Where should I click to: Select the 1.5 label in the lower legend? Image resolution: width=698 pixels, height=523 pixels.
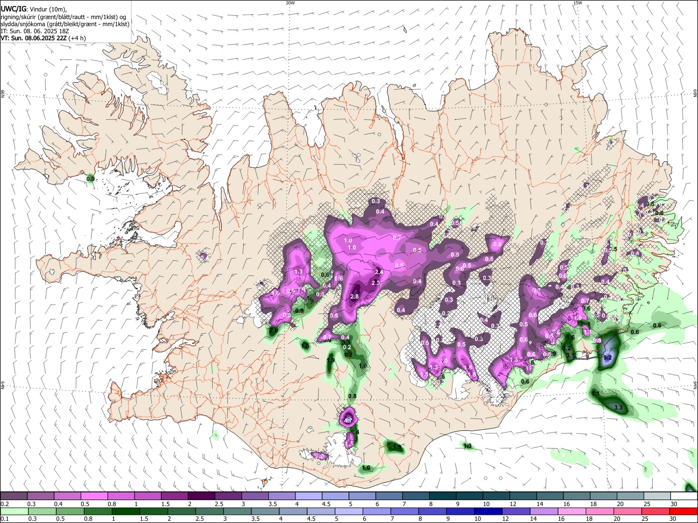pyautogui.click(x=144, y=519)
